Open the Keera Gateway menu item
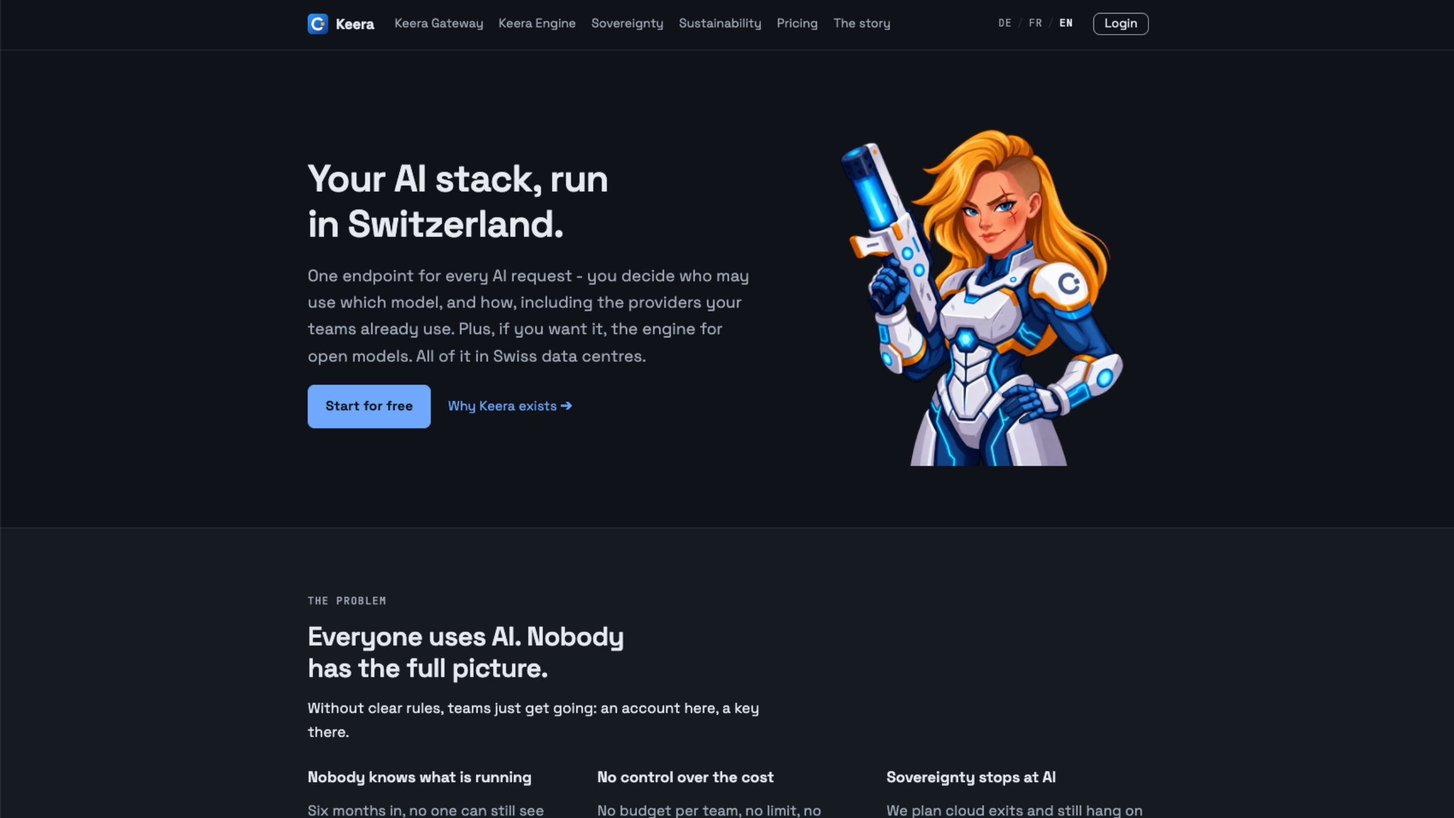 click(x=438, y=23)
